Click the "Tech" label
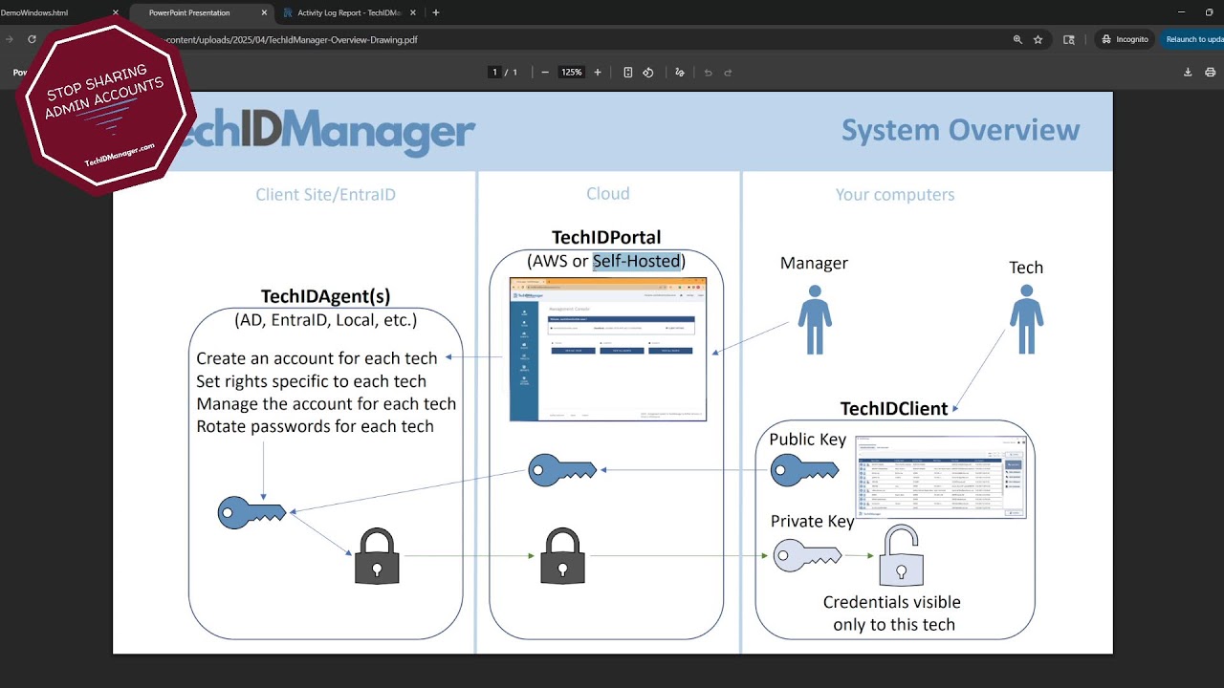Image resolution: width=1224 pixels, height=688 pixels. click(x=1026, y=268)
